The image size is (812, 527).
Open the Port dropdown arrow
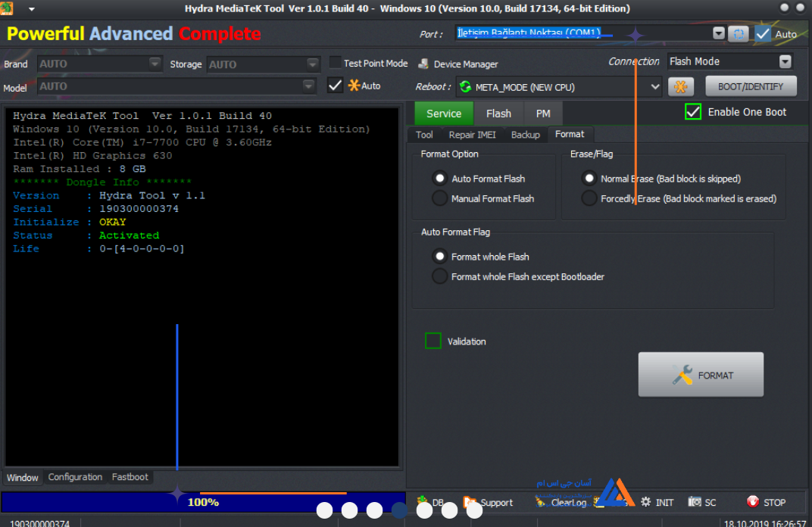point(718,33)
